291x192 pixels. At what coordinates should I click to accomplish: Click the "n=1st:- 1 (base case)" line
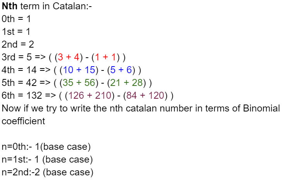pyautogui.click(x=47, y=159)
